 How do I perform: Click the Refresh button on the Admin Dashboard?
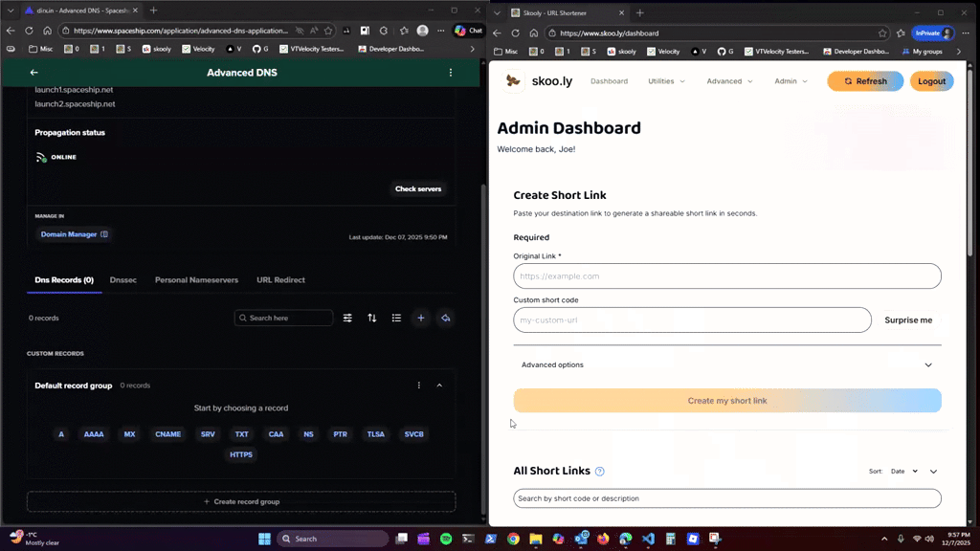click(864, 81)
